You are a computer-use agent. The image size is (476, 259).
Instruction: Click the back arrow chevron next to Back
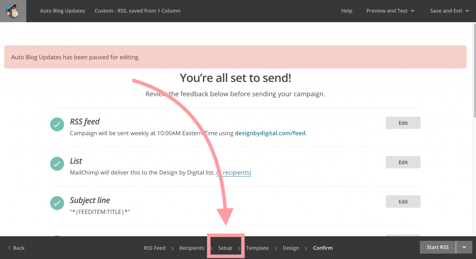(x=10, y=248)
